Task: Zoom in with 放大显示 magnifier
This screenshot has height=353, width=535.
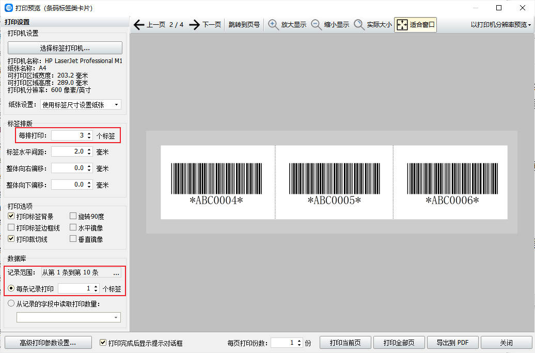Action: click(287, 25)
